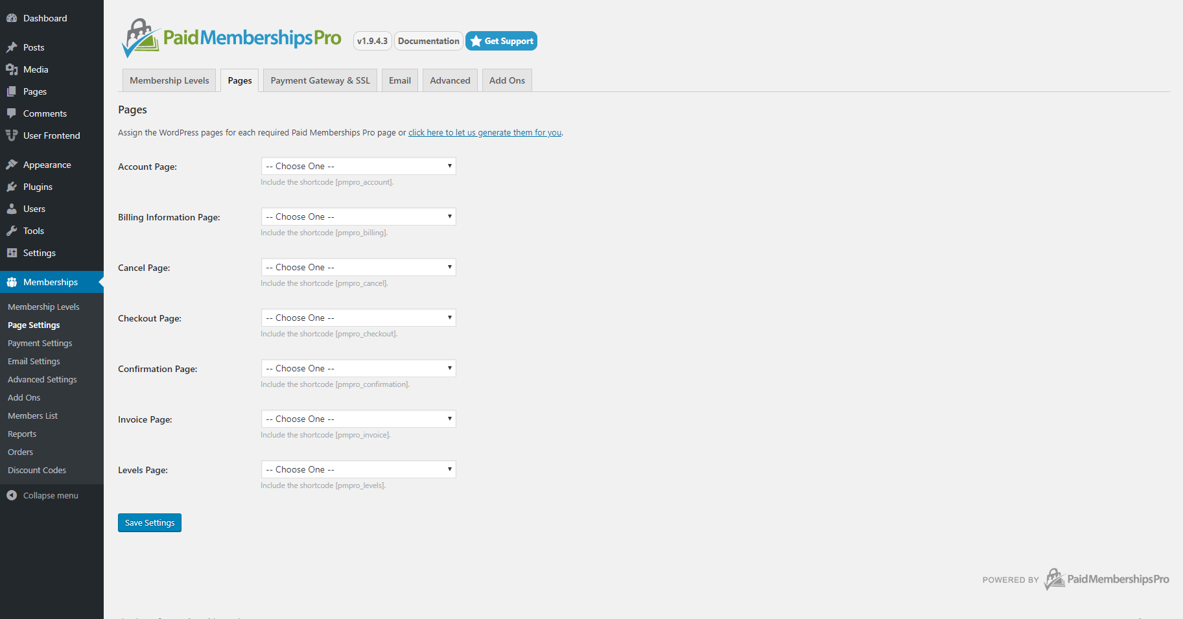Screen dimensions: 1183x619
Task: Open Email Settings in sidebar
Action: pos(34,361)
